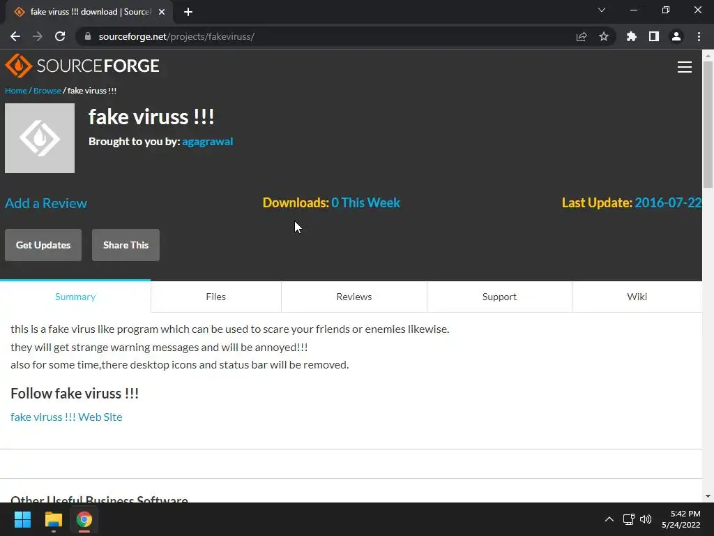Screen dimensions: 714x536
Task: Click the scrollbar up arrow
Action: (708, 56)
